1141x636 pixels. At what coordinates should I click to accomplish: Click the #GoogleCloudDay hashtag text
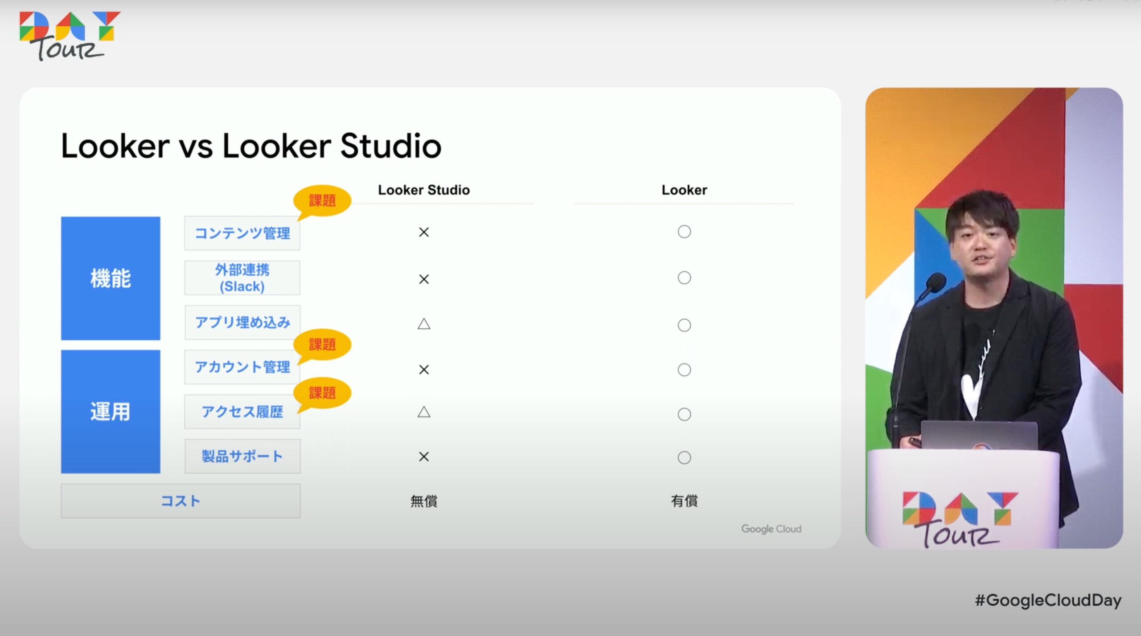[x=1047, y=600]
